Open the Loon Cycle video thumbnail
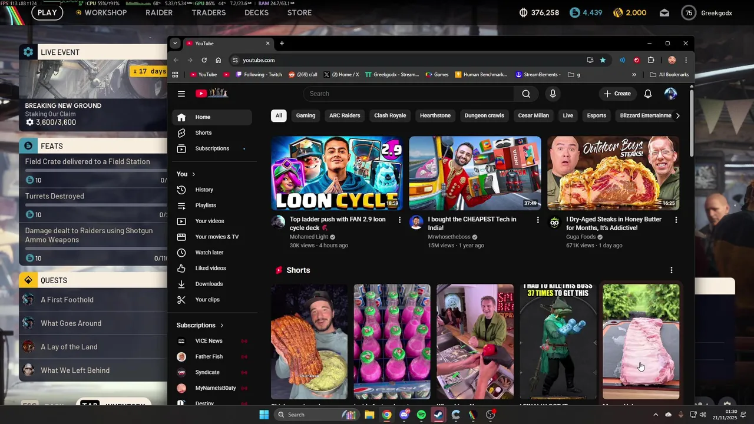The height and width of the screenshot is (424, 754). click(337, 173)
